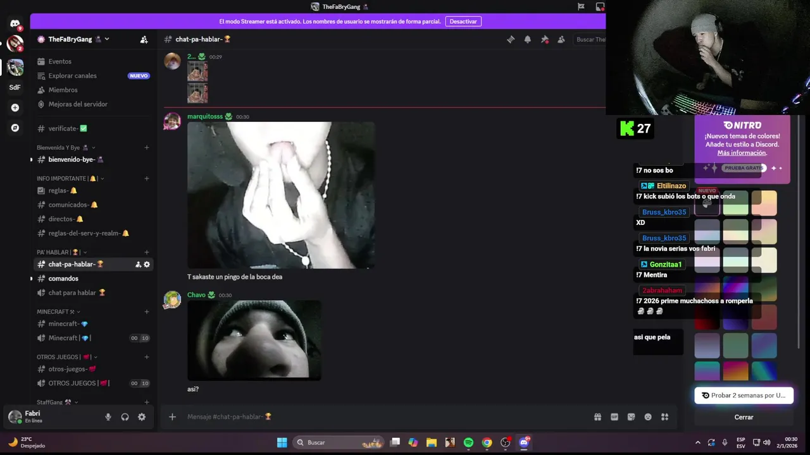810x455 pixels.
Task: Click invite people icon beside server name
Action: click(x=144, y=39)
